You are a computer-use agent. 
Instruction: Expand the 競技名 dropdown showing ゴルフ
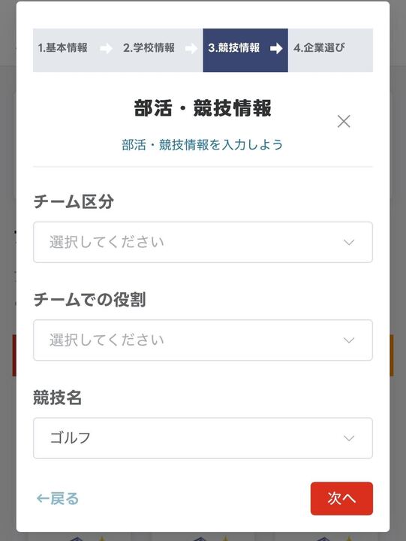(203, 438)
